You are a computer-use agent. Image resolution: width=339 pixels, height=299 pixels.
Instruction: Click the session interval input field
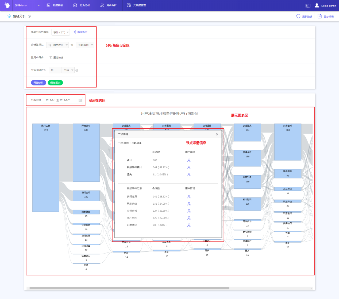click(x=55, y=70)
